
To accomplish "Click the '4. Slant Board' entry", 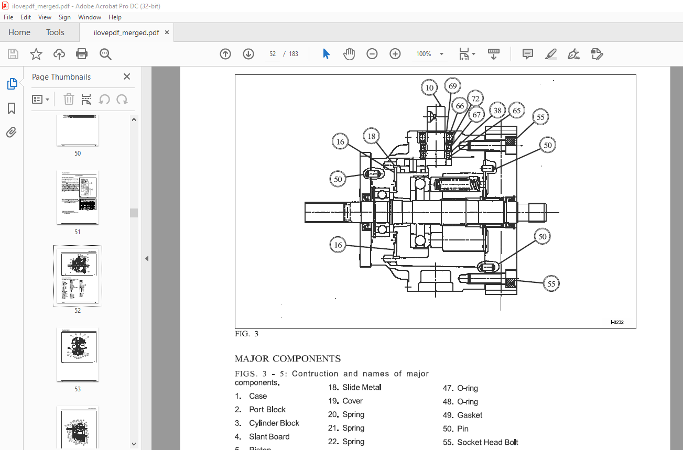I will point(262,436).
